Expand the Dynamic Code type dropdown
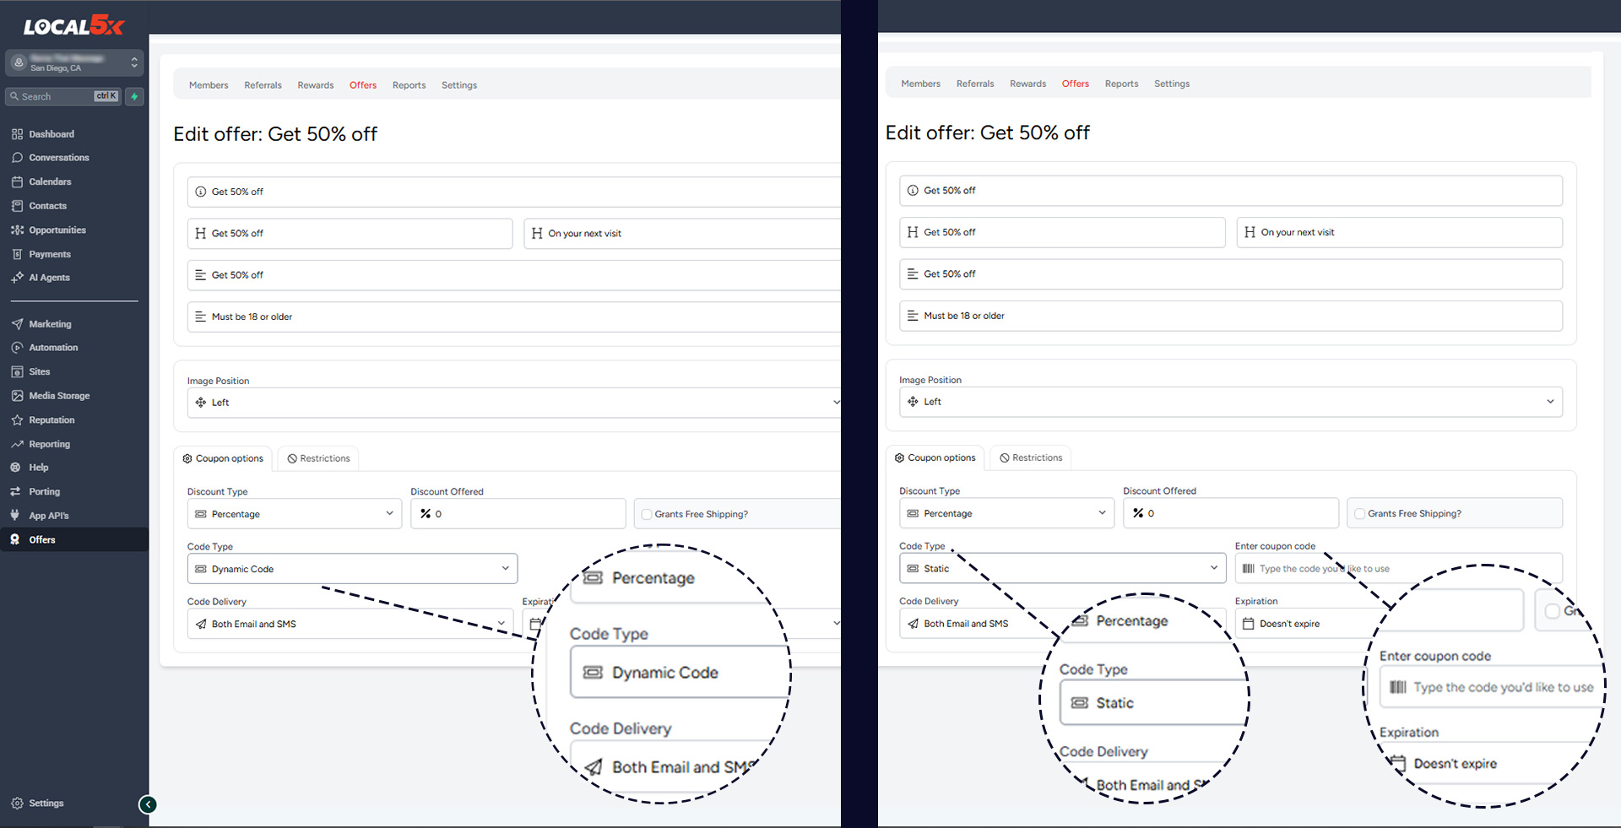This screenshot has width=1621, height=828. coord(352,569)
